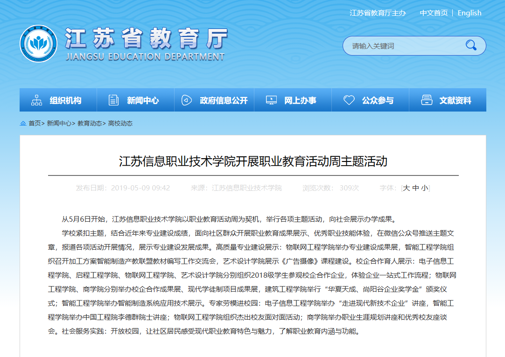This screenshot has width=505, height=357.
Task: Set font size to 大
Action: 407,188
